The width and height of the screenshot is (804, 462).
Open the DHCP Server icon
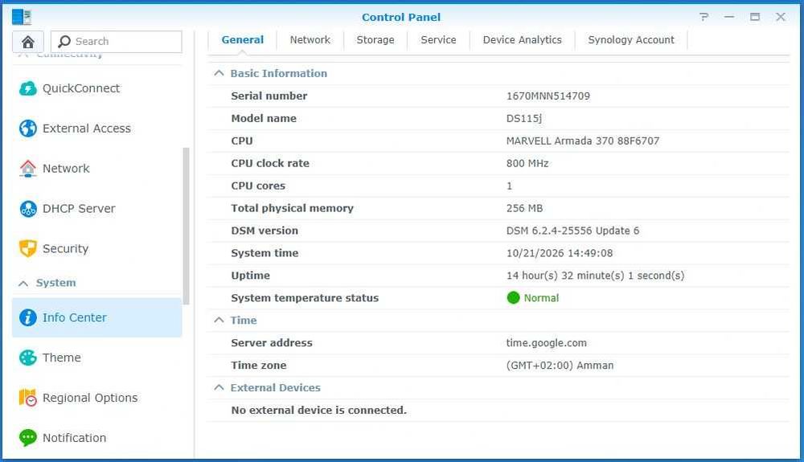[27, 208]
